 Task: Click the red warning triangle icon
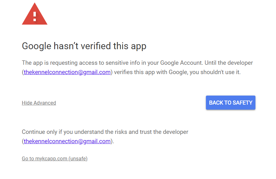(x=35, y=14)
